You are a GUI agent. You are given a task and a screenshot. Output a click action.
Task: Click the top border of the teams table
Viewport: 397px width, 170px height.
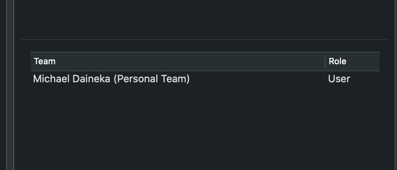(x=205, y=52)
